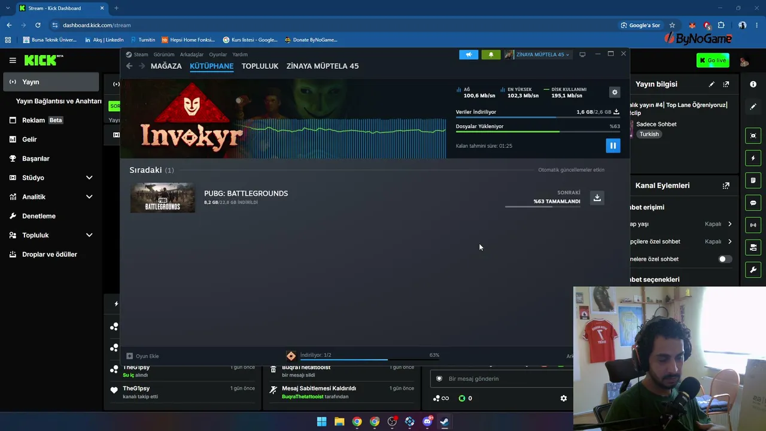
Task: Open Windows Start menu
Action: pos(321,421)
